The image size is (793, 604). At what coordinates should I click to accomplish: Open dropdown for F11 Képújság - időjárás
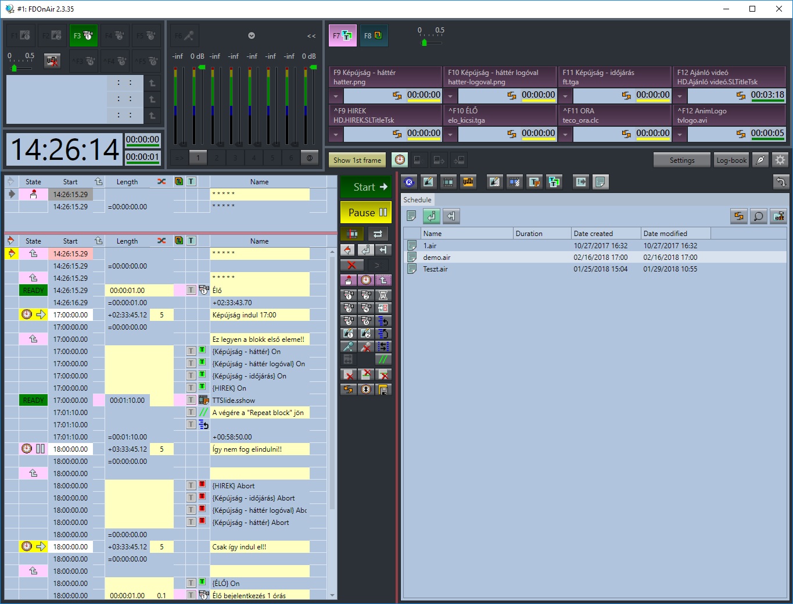pyautogui.click(x=565, y=95)
